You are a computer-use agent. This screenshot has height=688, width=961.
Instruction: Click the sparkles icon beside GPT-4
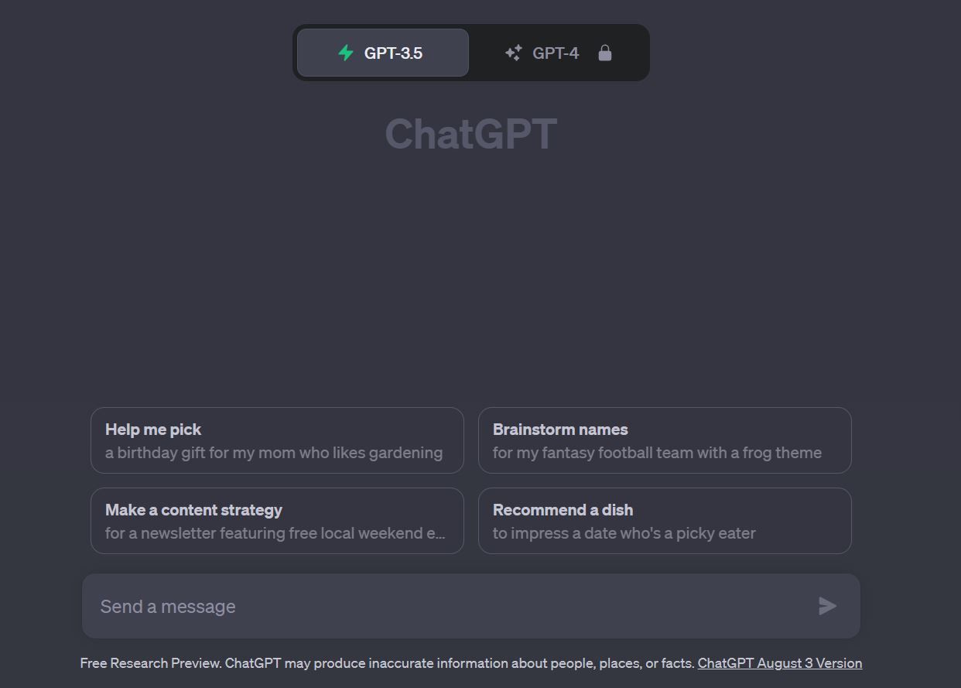click(x=513, y=52)
